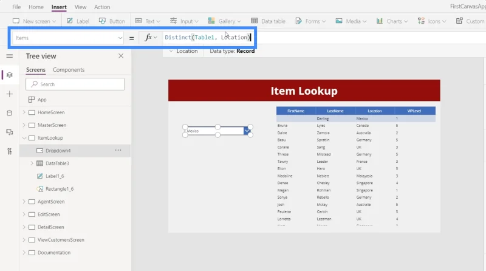The height and width of the screenshot is (271, 486).
Task: Expand the Location result chevron
Action: (171, 51)
